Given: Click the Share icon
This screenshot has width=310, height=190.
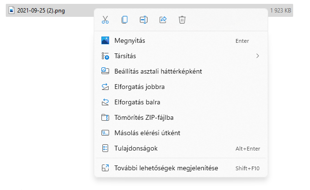Looking at the screenshot, I should [163, 20].
